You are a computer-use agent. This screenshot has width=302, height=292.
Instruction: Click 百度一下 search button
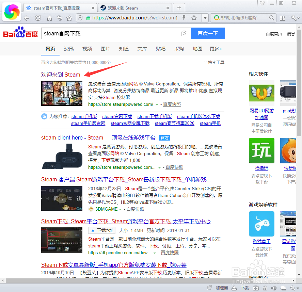(x=208, y=33)
